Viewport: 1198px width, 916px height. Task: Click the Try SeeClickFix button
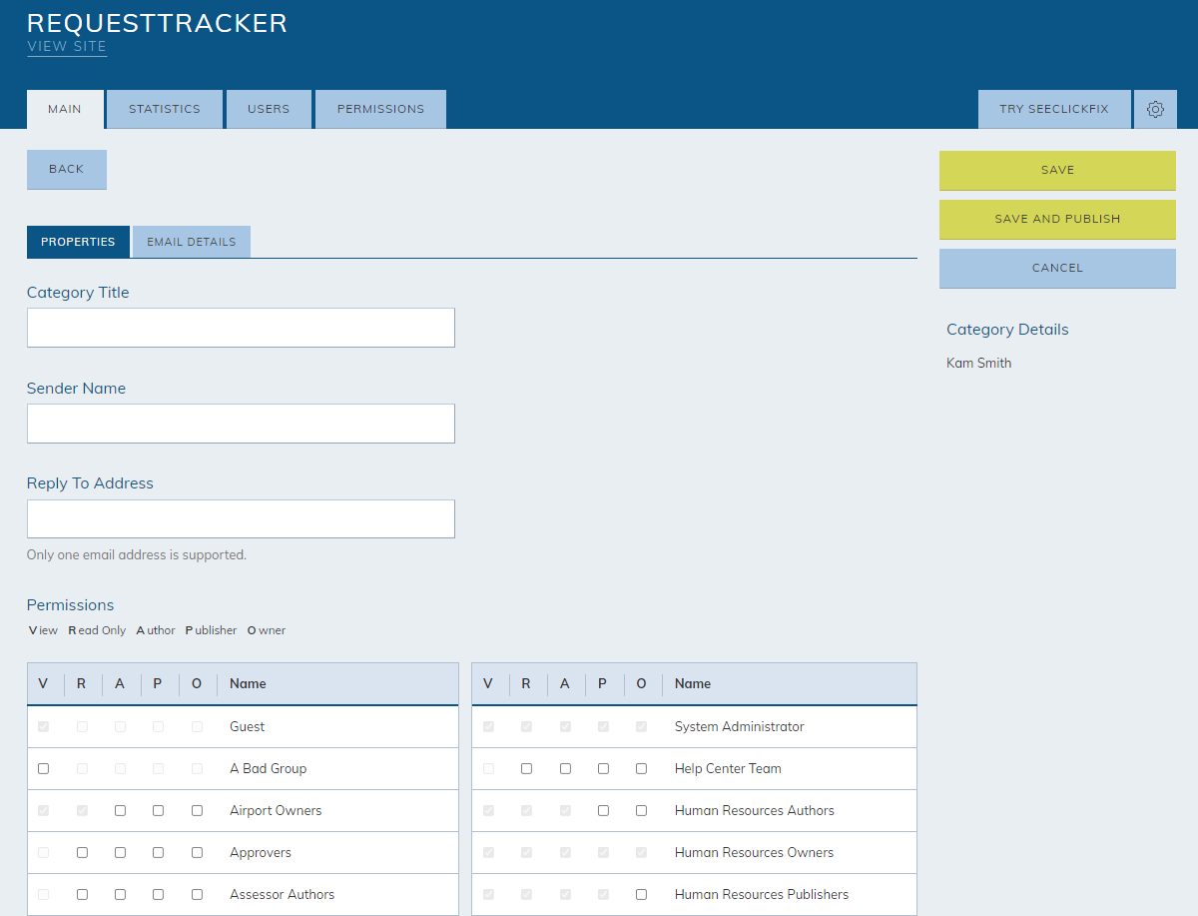pyautogui.click(x=1054, y=109)
